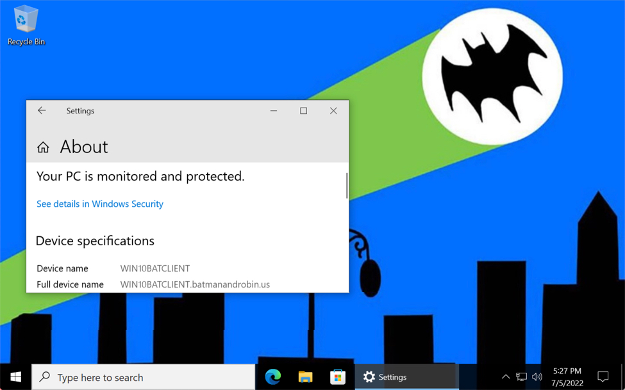Image resolution: width=625 pixels, height=390 pixels.
Task: Click the Device name label
Action: click(x=63, y=268)
